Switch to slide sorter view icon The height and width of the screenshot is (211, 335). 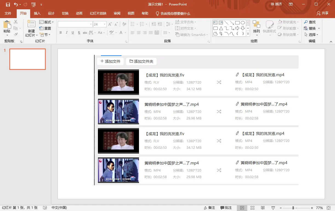click(x=252, y=208)
